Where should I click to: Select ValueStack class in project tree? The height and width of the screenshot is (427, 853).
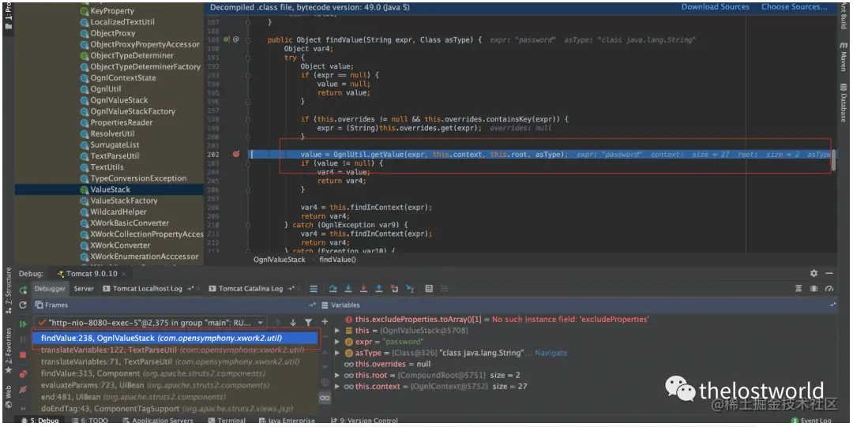click(109, 189)
